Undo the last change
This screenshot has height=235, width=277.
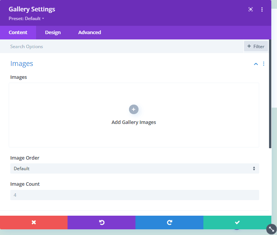pyautogui.click(x=101, y=222)
